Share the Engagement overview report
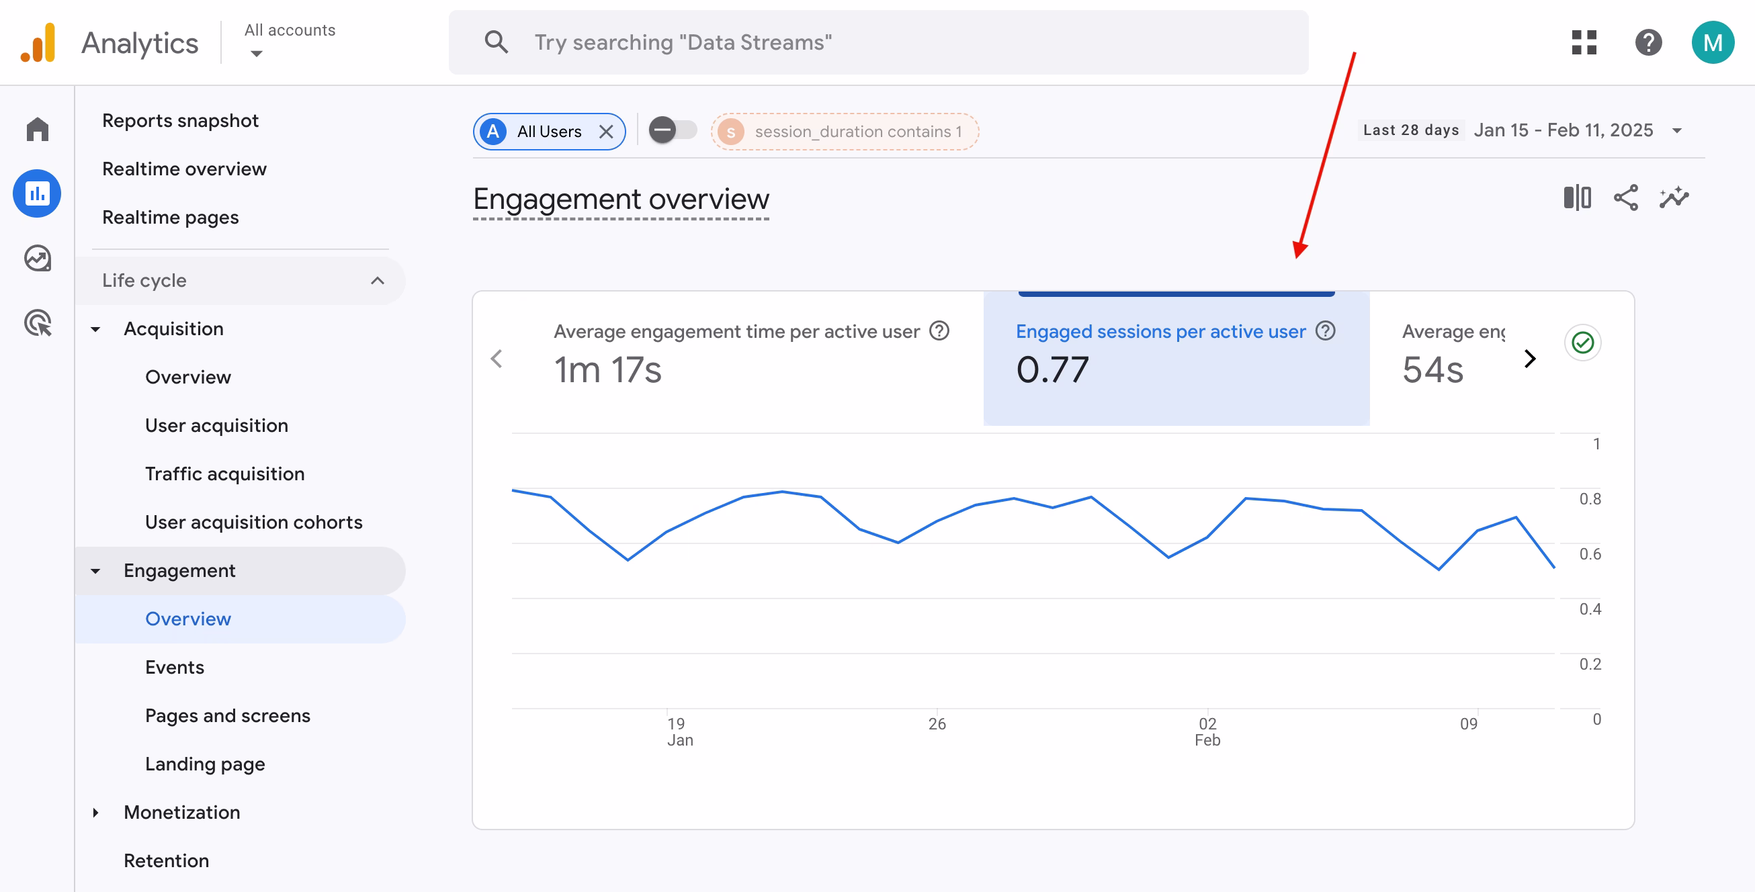 tap(1626, 197)
